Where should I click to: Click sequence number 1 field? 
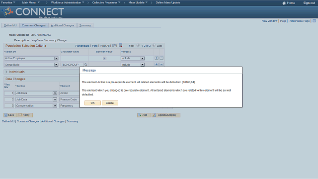(x=9, y=93)
